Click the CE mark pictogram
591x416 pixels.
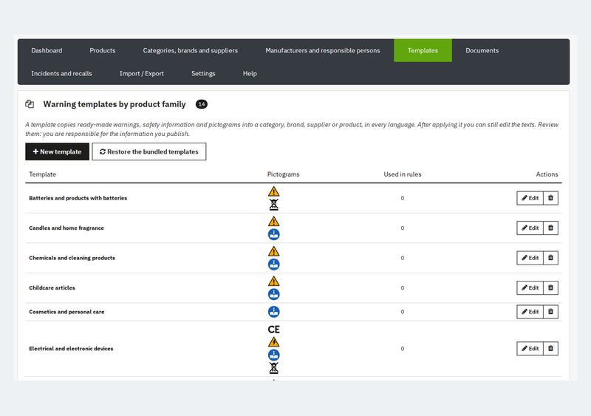click(x=273, y=330)
